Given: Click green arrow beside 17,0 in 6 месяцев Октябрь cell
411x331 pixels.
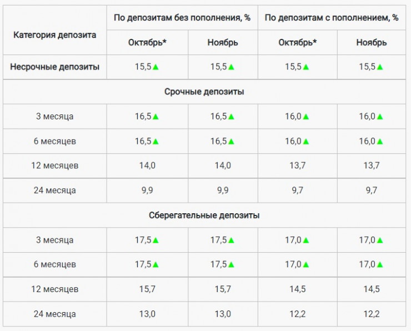Looking at the screenshot, I should [306, 265].
